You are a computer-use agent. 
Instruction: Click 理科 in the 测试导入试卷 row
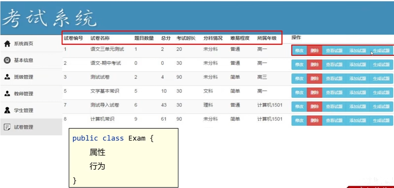[x=208, y=105]
